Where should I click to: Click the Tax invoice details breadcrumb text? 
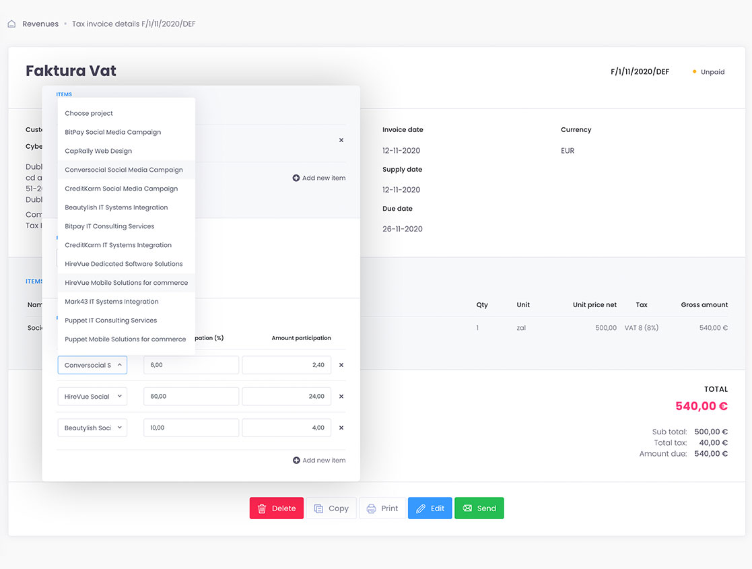click(134, 24)
